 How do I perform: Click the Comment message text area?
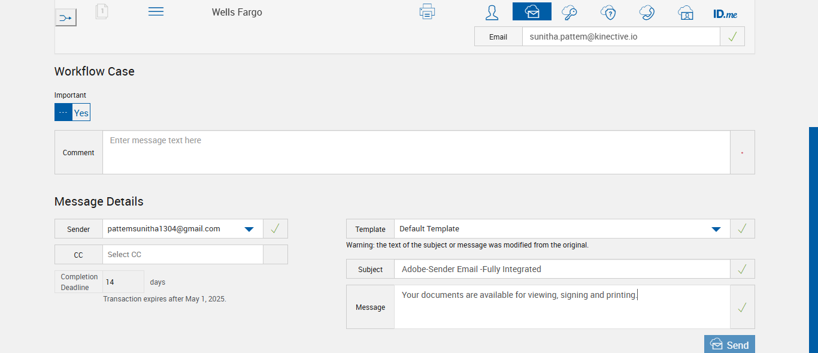(416, 152)
